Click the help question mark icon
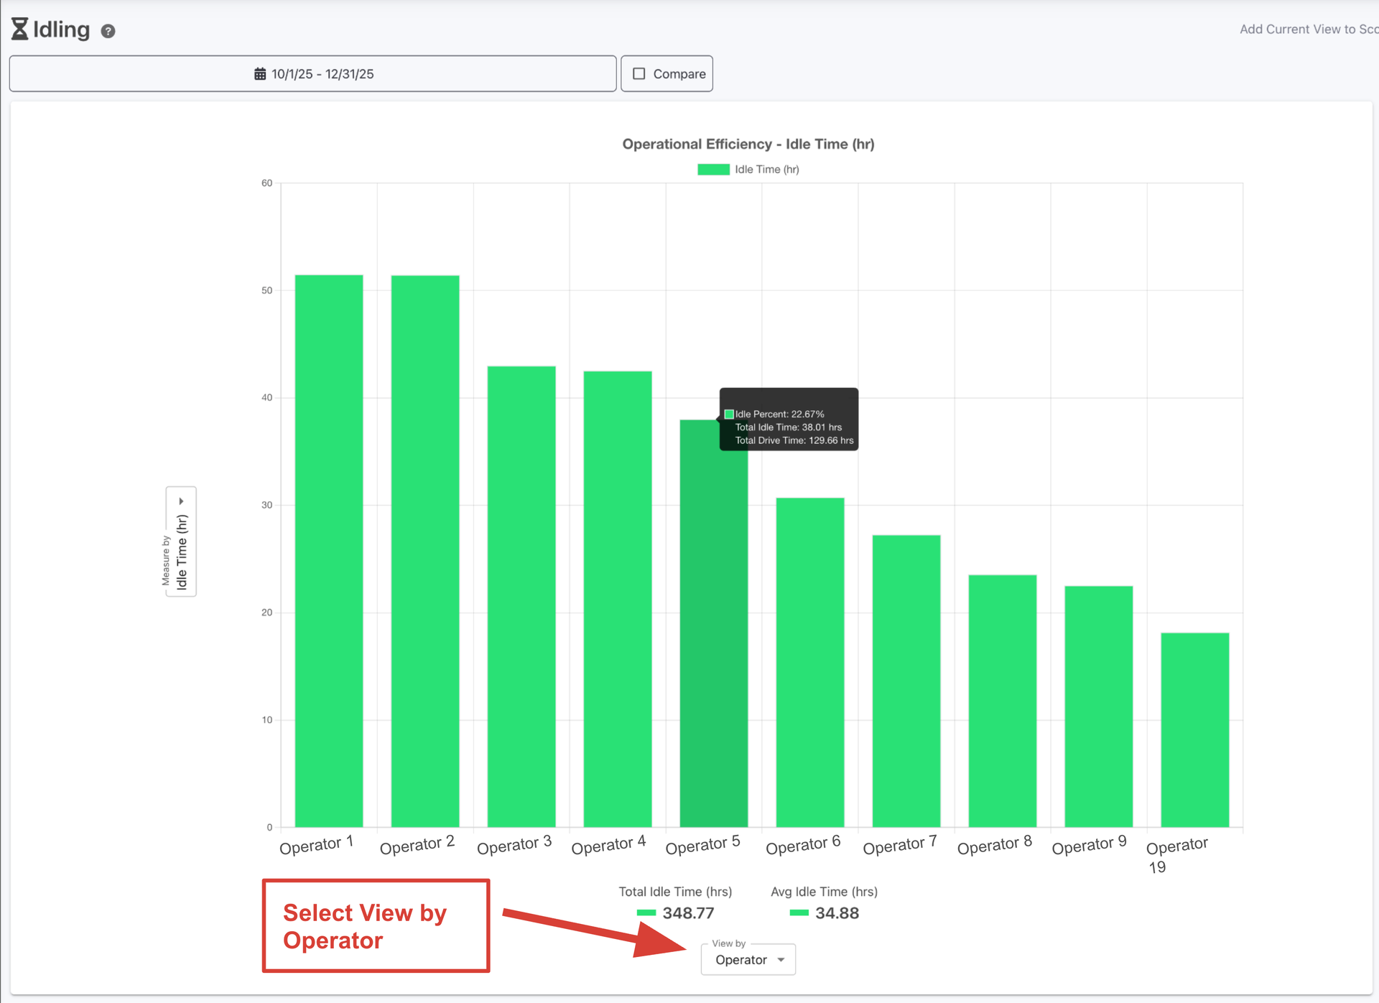1379x1003 pixels. click(x=108, y=31)
